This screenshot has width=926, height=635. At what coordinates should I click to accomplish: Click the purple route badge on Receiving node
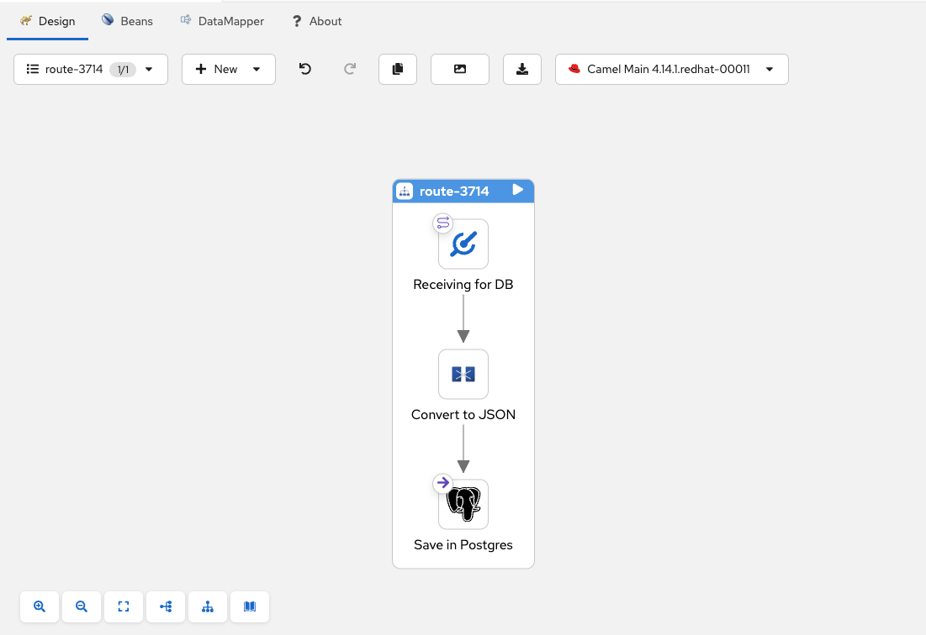pyautogui.click(x=443, y=223)
